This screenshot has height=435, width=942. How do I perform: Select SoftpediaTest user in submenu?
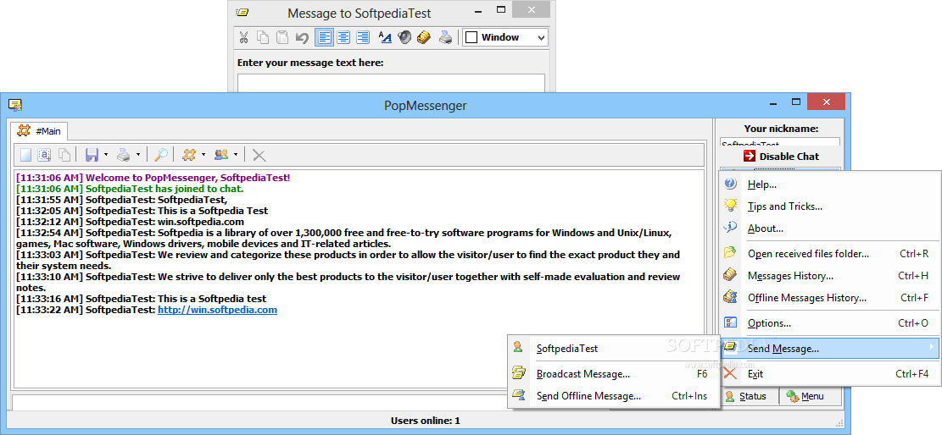point(613,348)
